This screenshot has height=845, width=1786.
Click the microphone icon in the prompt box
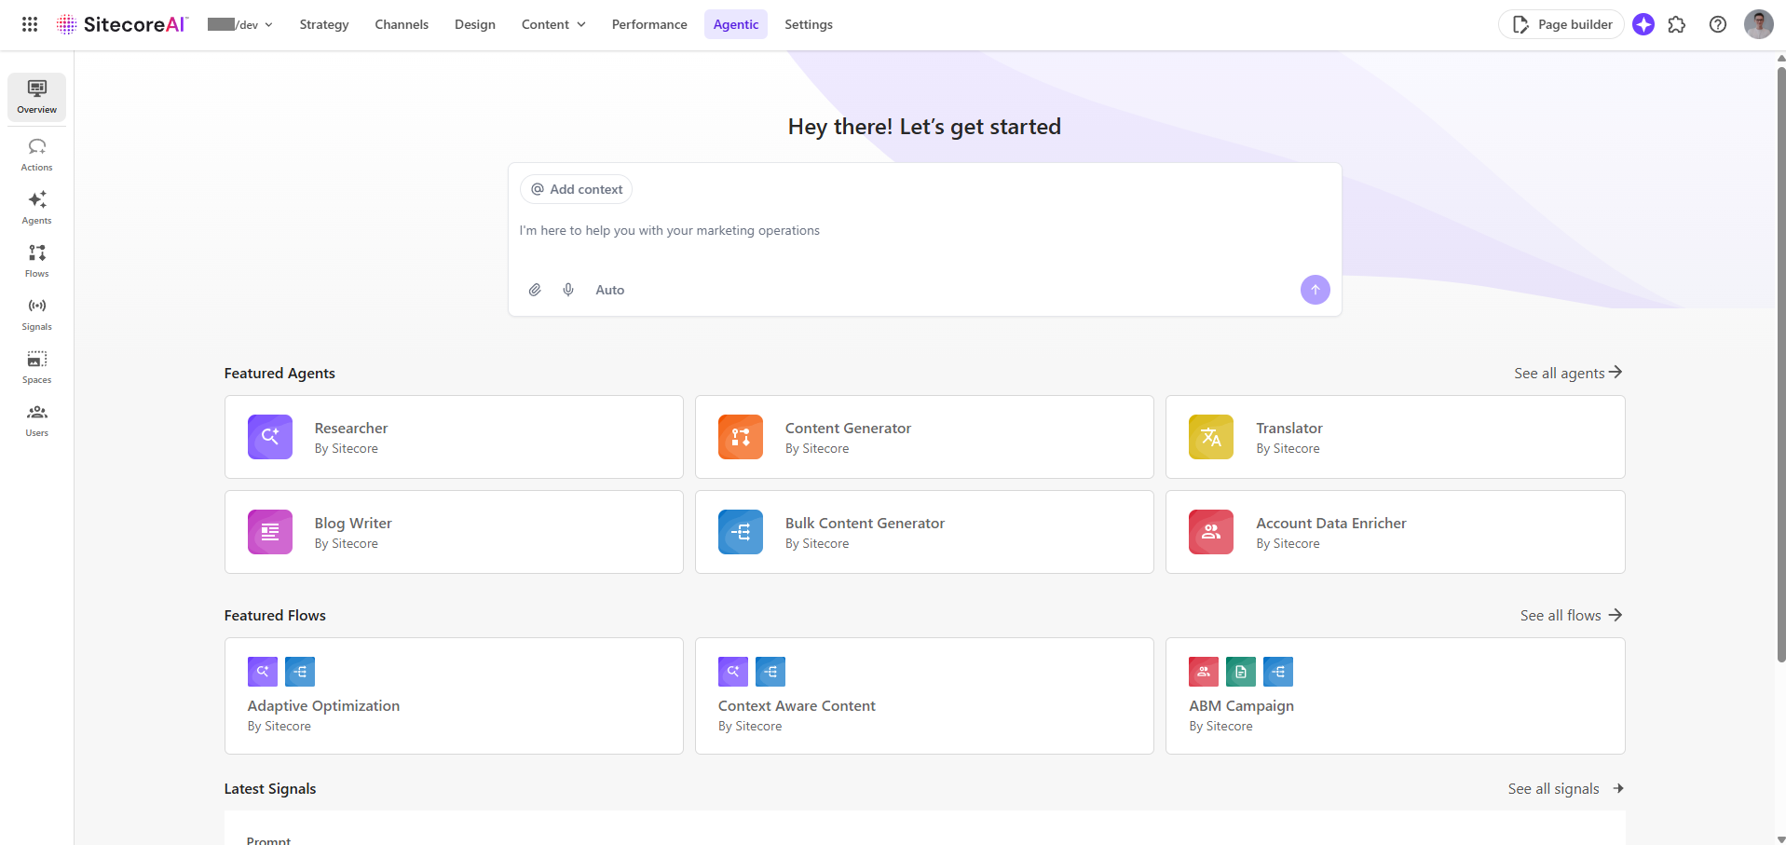tap(568, 290)
